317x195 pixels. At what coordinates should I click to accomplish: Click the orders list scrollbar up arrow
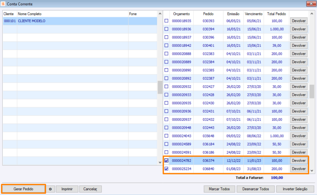[x=312, y=14]
